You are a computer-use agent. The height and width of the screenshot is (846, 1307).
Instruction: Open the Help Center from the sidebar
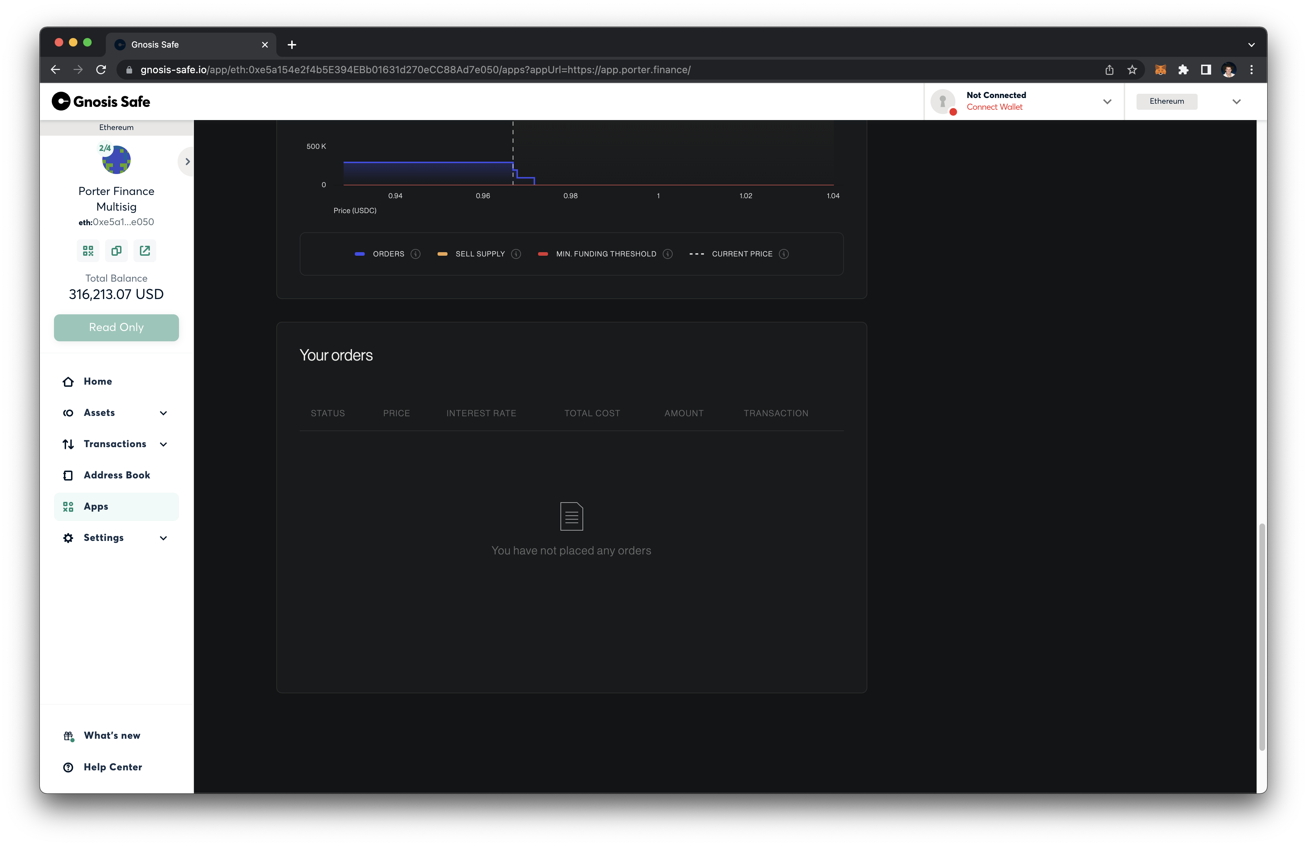pos(112,767)
